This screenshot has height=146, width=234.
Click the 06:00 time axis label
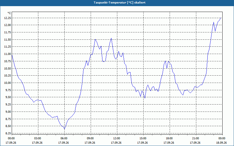tap(64, 138)
